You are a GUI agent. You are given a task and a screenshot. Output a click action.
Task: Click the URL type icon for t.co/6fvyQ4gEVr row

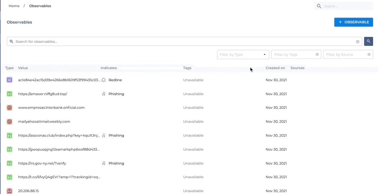click(x=9, y=177)
